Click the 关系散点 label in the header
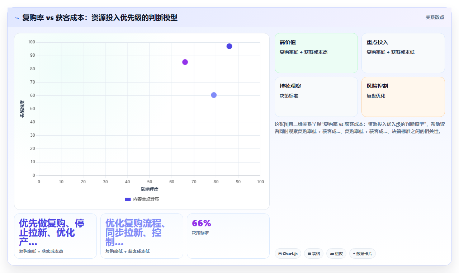 click(x=435, y=17)
